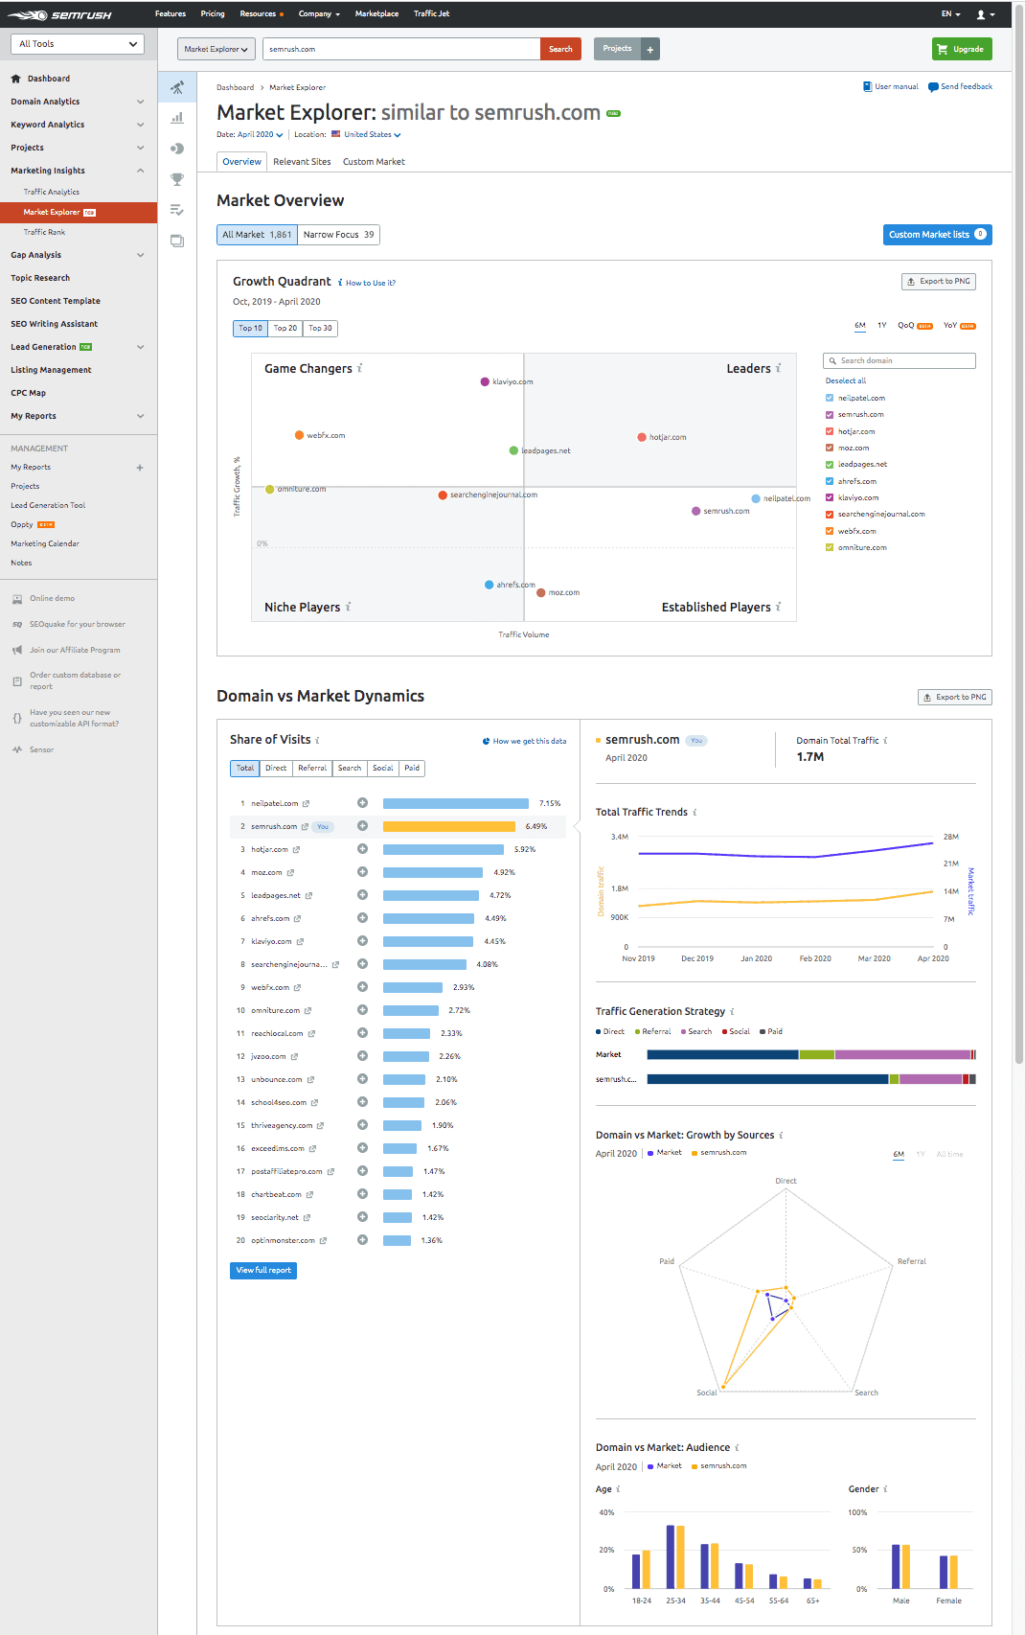Open the user account icon menu
Viewport: 1025px width, 1635px height.
pos(985,14)
